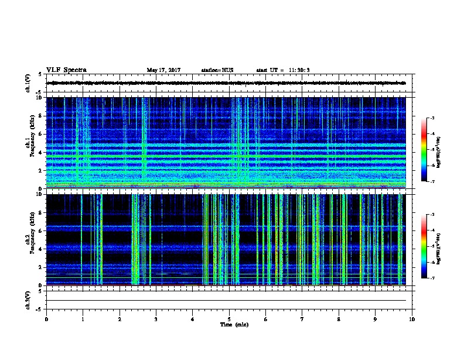The width and height of the screenshot is (464, 358).
Task: Click inside the ch.2 spectrogram panel
Action: [x=226, y=240]
